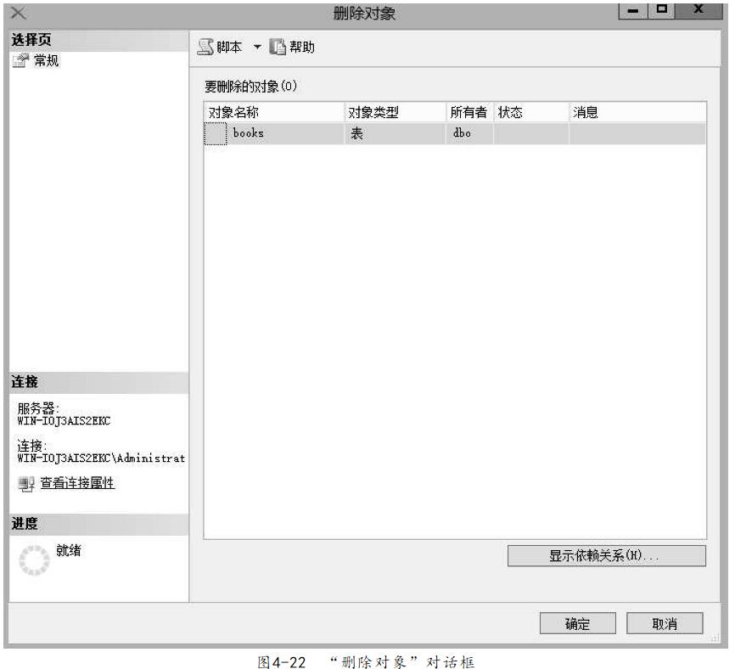Image resolution: width=735 pixels, height=669 pixels.
Task: Confirm deletion with the 确定 button
Action: click(x=577, y=623)
